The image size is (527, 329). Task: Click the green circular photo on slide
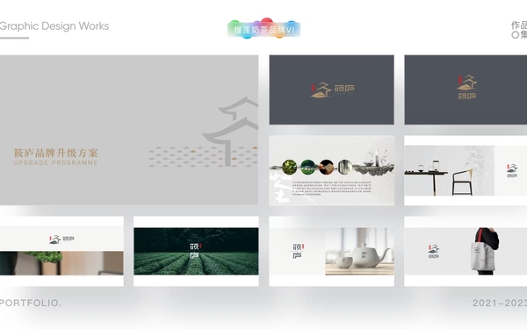tap(289, 168)
